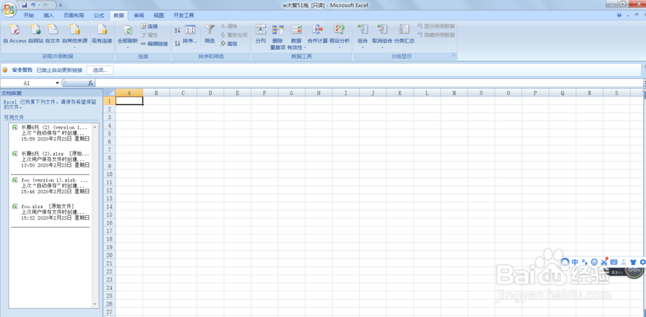
Task: Click the IME settings gear icon
Action: point(642,262)
